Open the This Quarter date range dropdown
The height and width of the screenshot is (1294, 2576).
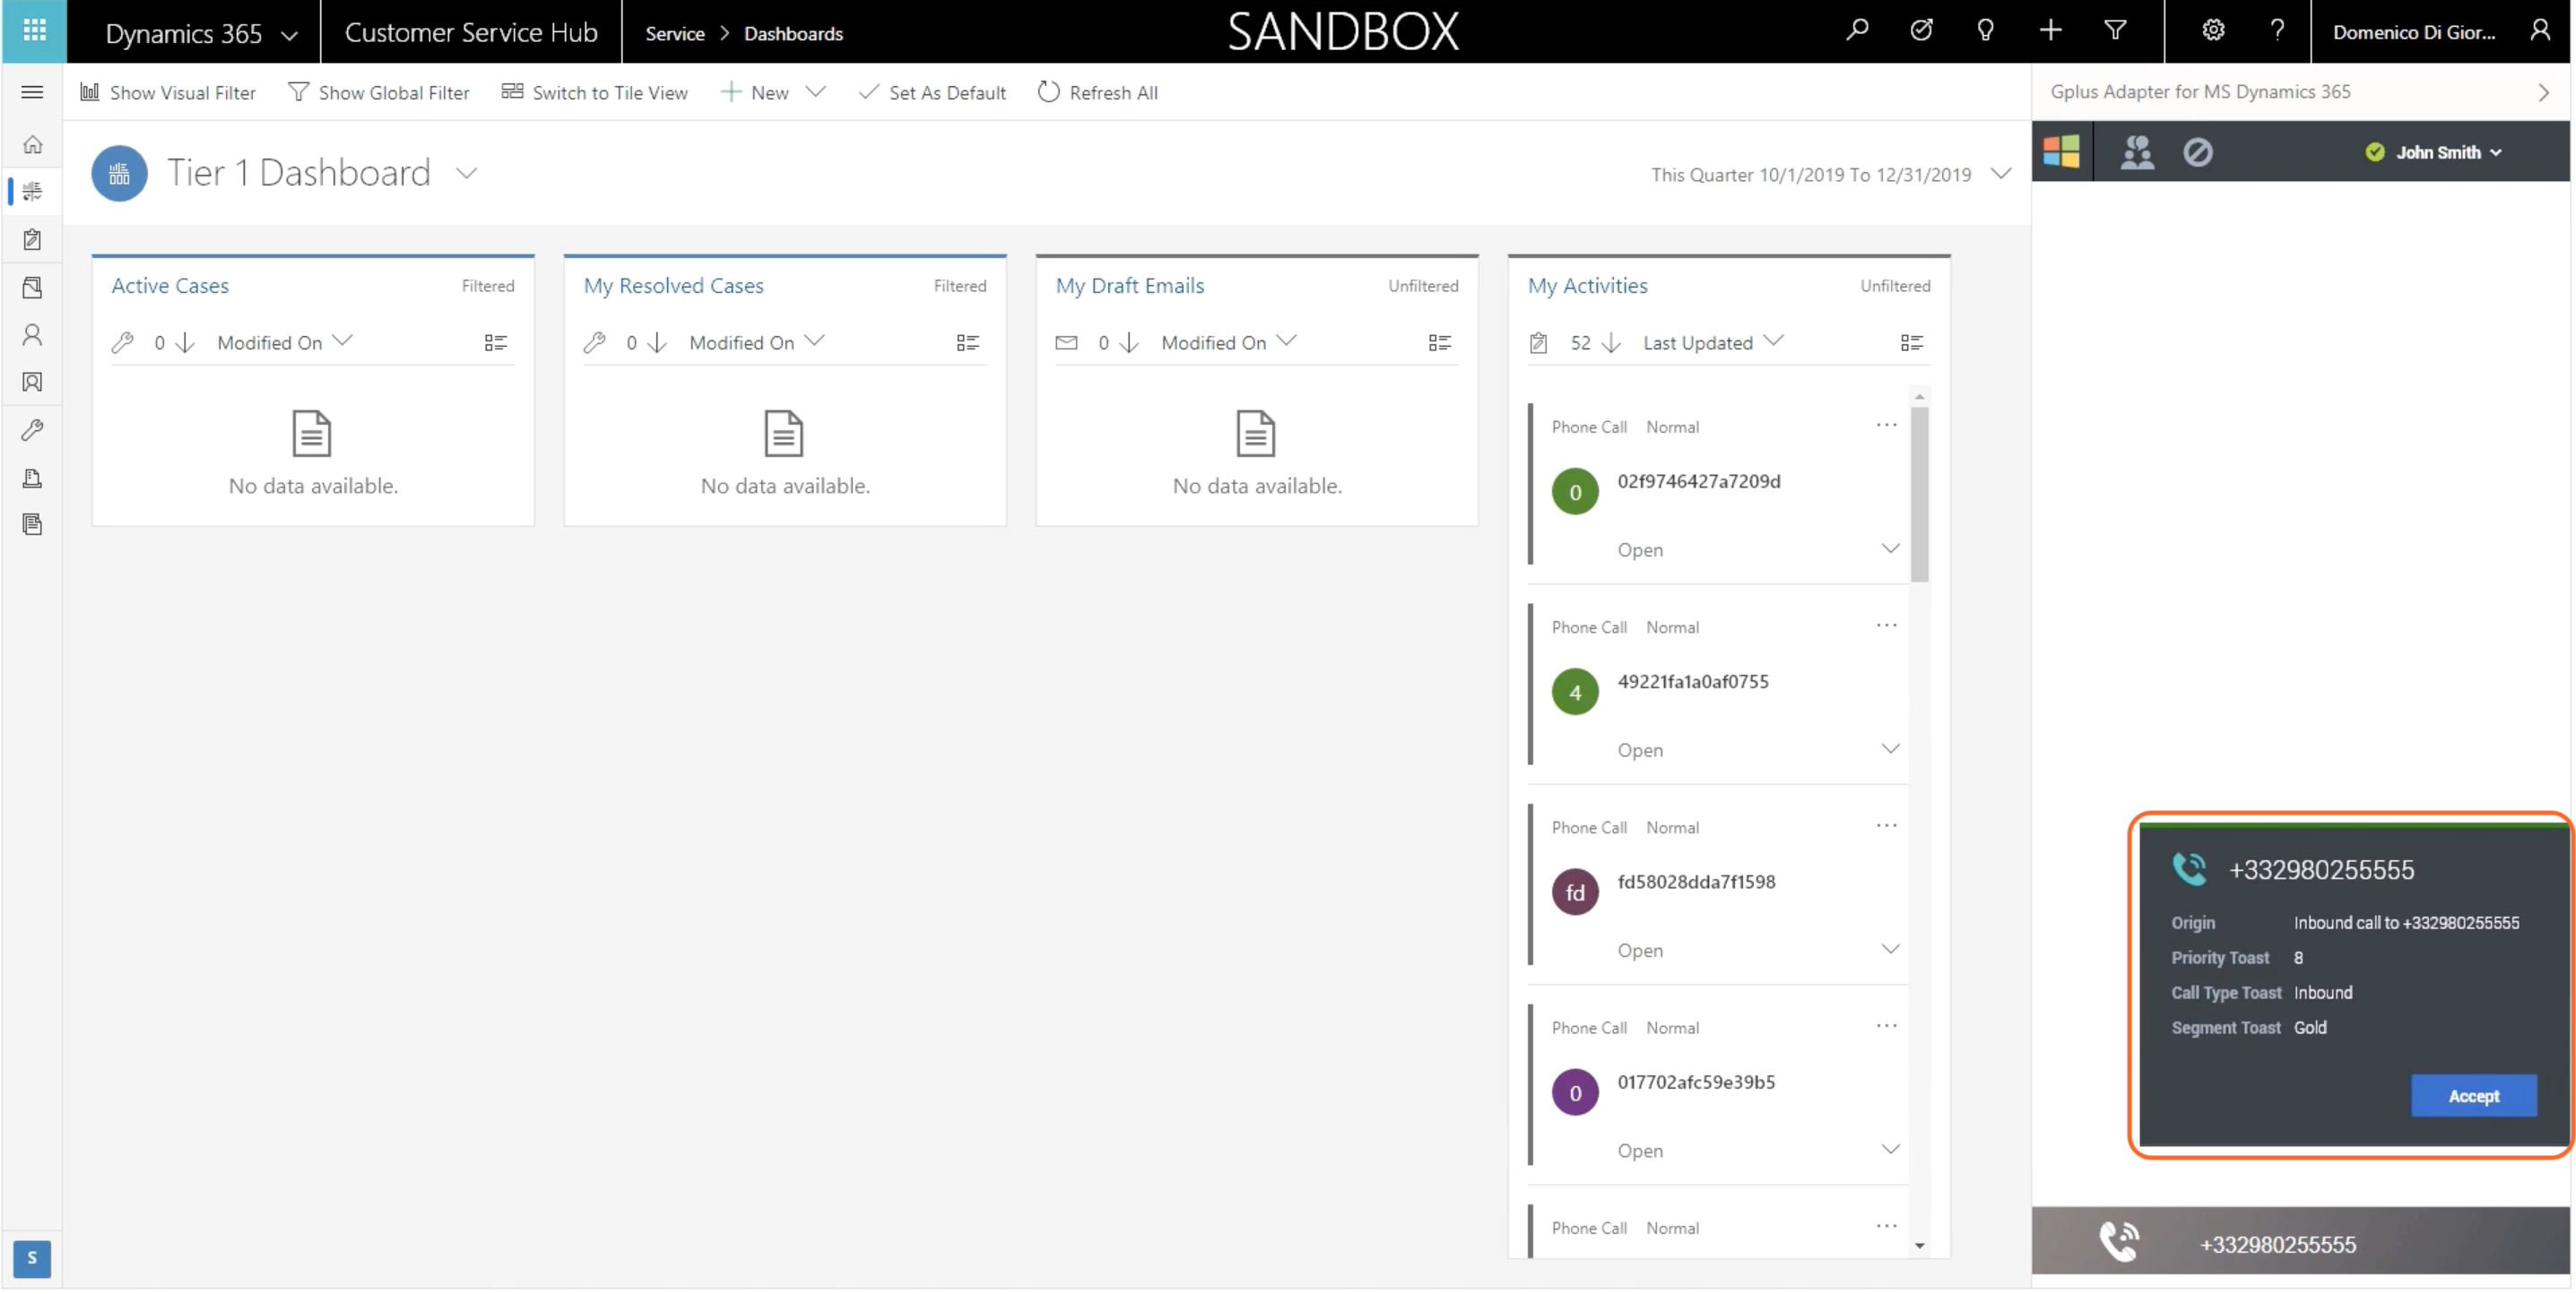(x=2000, y=174)
